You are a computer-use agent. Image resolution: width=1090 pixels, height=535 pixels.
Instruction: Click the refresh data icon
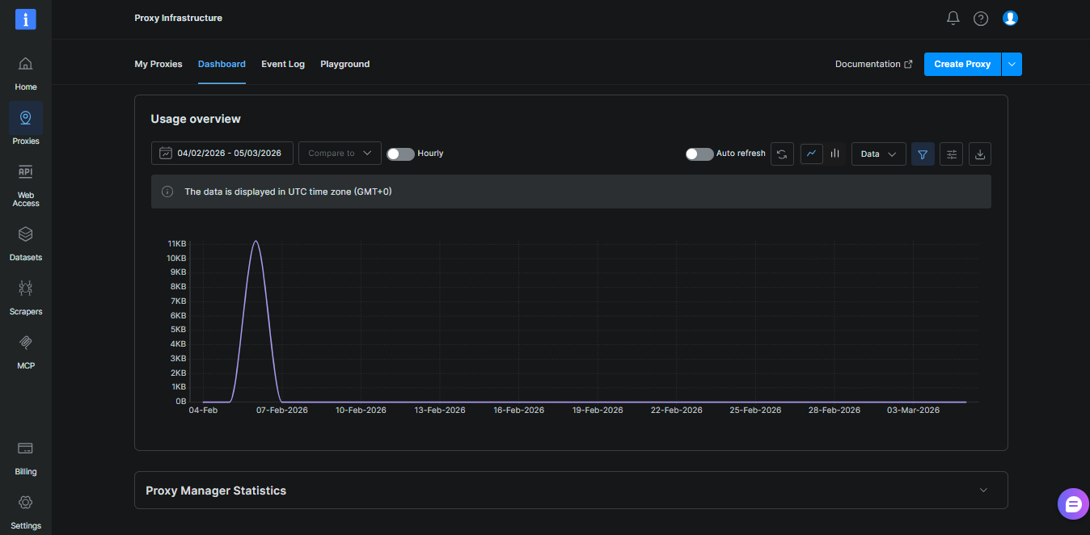[782, 154]
